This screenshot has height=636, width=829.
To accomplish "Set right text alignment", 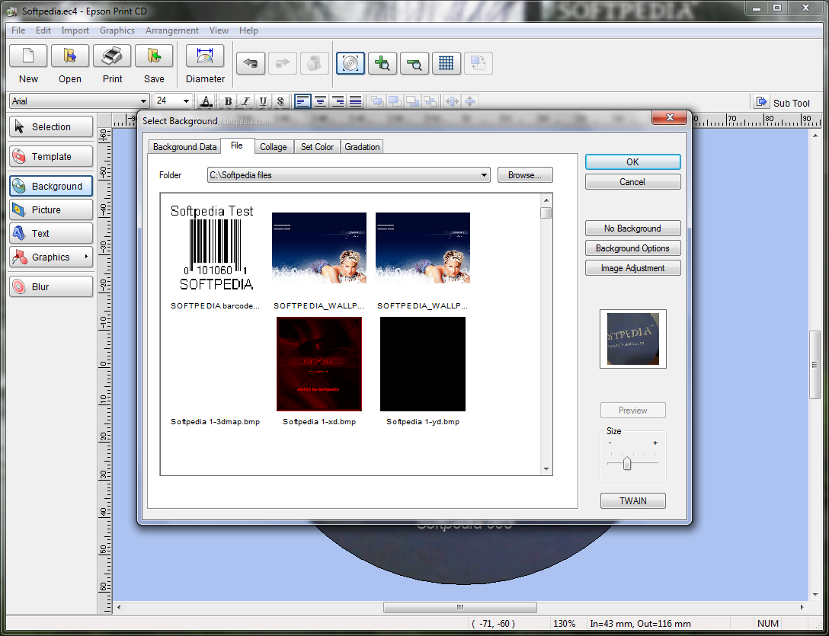I will click(338, 101).
